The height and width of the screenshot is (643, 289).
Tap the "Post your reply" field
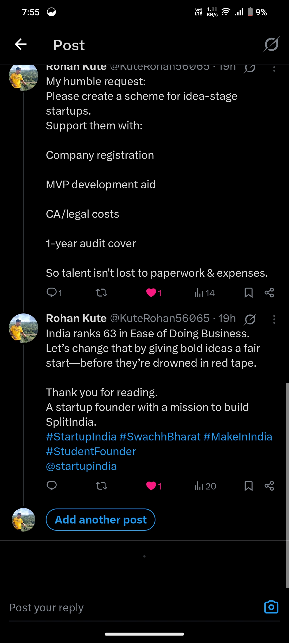(x=134, y=608)
